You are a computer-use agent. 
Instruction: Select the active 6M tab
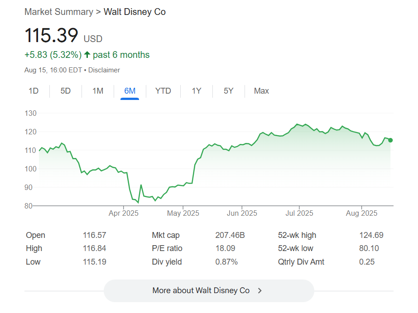pos(130,91)
